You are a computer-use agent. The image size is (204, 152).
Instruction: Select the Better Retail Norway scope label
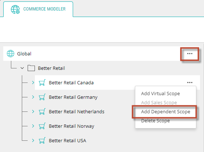tap(71, 126)
